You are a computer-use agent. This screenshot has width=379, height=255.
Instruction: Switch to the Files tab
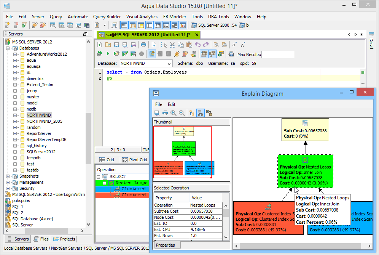(x=41, y=239)
